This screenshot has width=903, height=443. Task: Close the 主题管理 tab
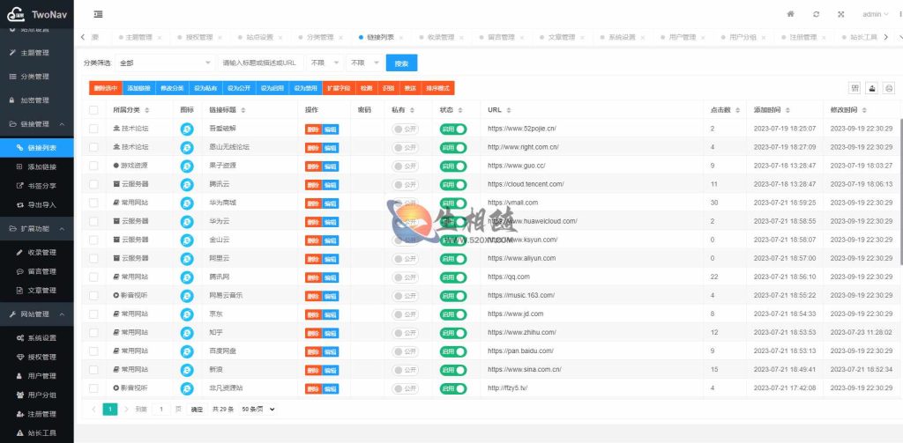(x=160, y=37)
